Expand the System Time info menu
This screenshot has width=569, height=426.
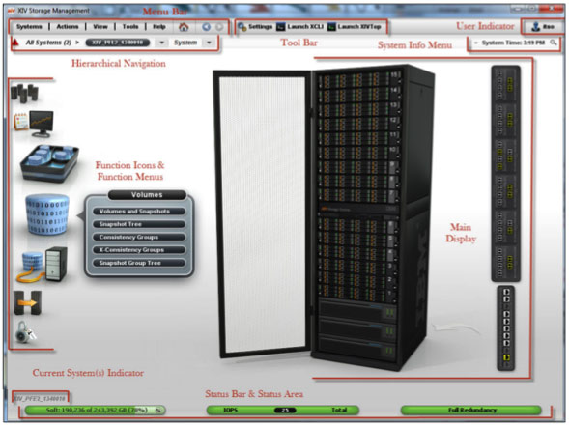coord(514,43)
